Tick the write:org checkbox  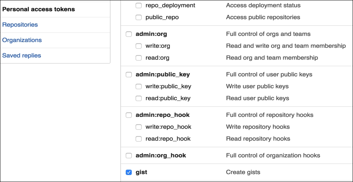[x=139, y=46]
